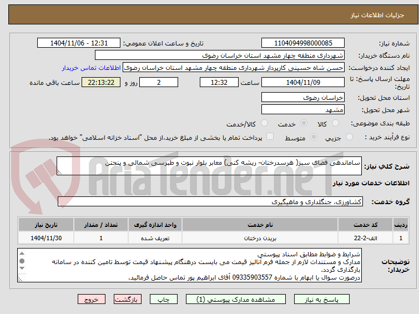Click the buyer notes resize handle

[21, 279]
